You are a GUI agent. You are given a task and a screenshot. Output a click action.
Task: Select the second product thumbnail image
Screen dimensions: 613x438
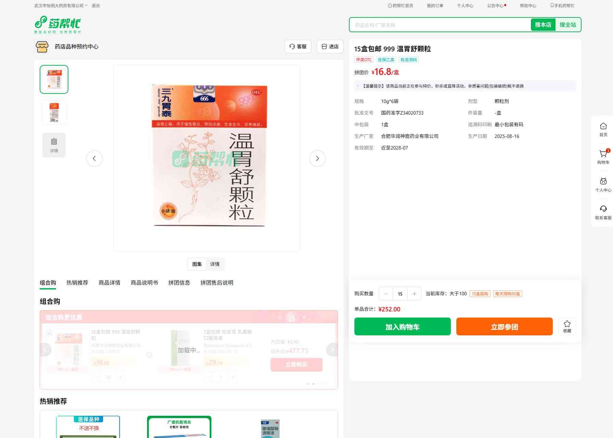54,112
